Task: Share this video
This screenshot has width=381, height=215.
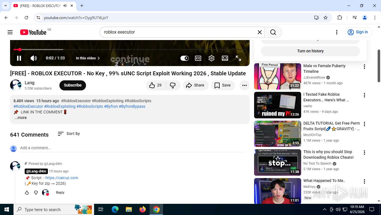Action: tap(196, 85)
